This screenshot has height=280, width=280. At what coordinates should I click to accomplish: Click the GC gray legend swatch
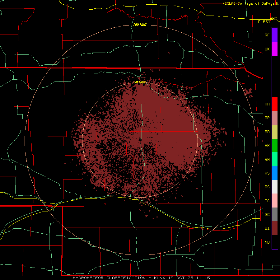(x=275, y=214)
